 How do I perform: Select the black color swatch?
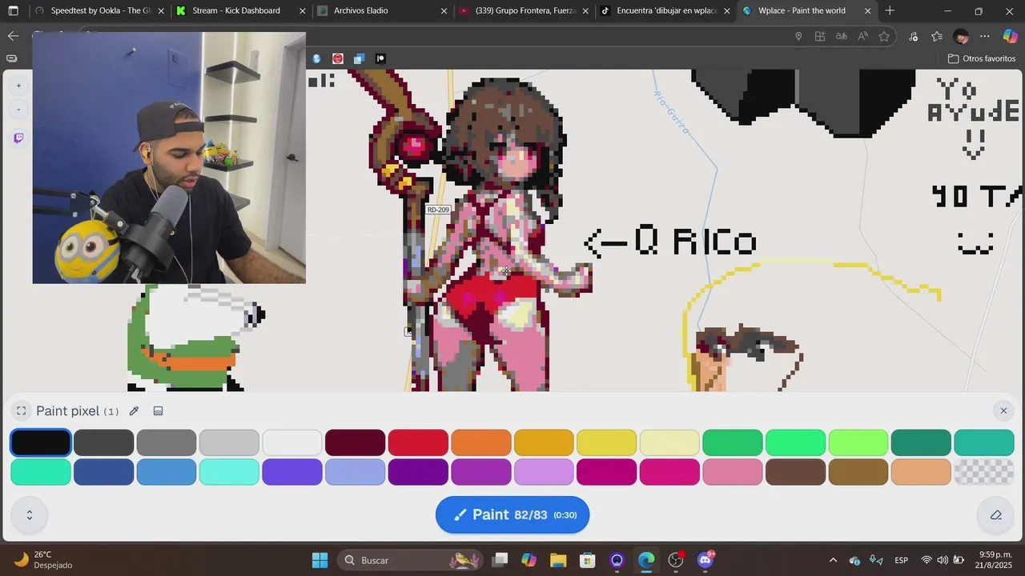[x=41, y=442]
